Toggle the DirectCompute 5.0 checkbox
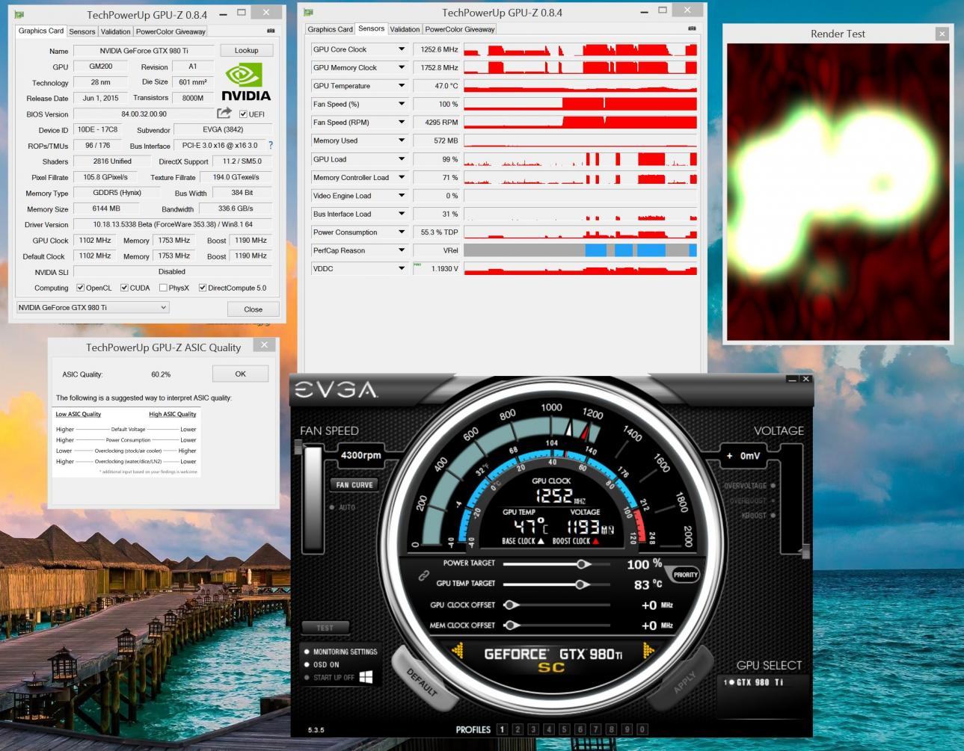This screenshot has height=751, width=964. [202, 288]
